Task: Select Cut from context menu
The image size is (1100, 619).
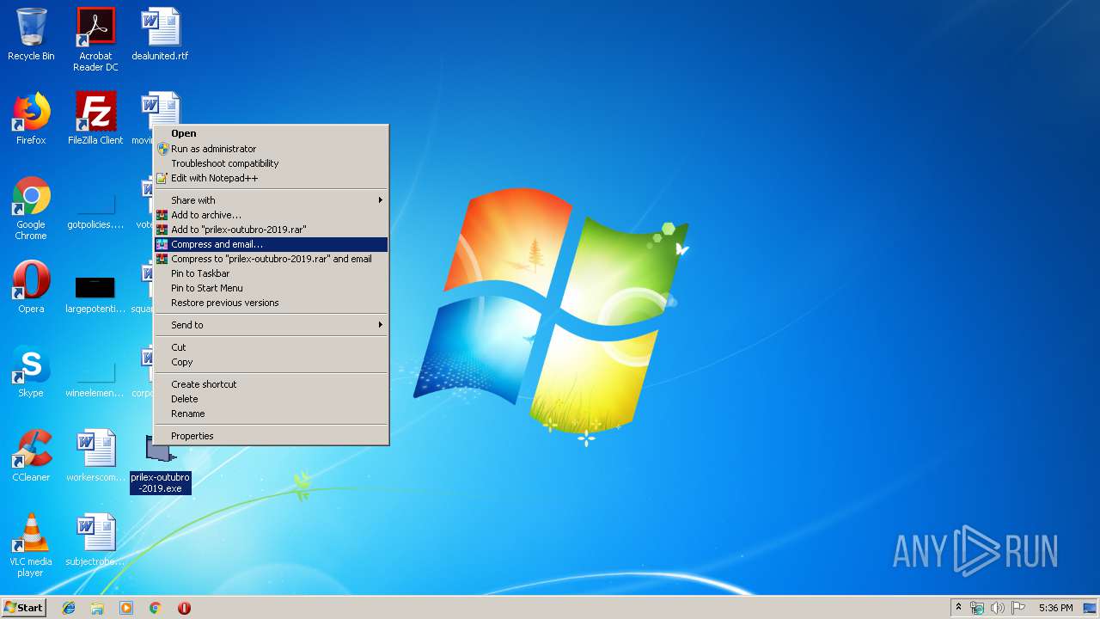Action: tap(271, 347)
